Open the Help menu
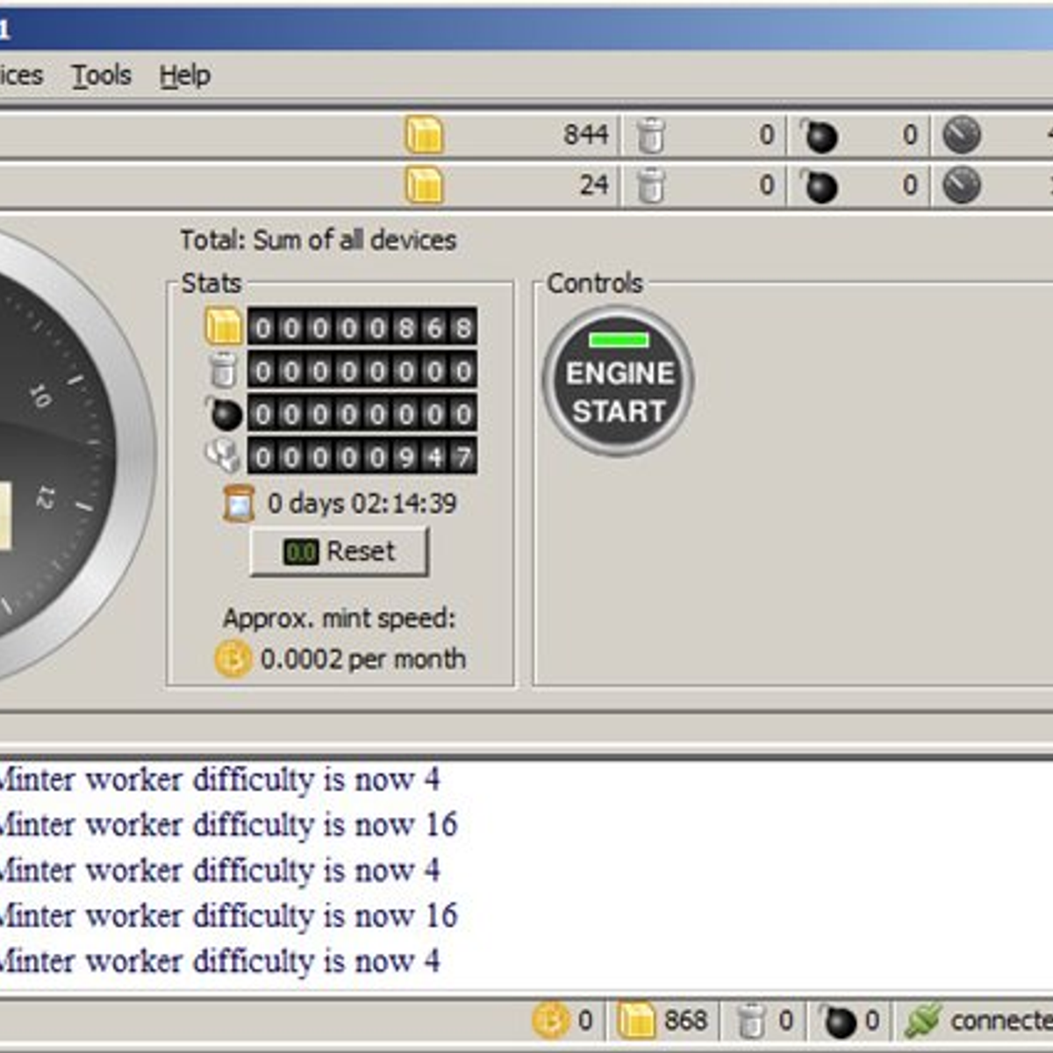Image resolution: width=1053 pixels, height=1053 pixels. point(184,75)
